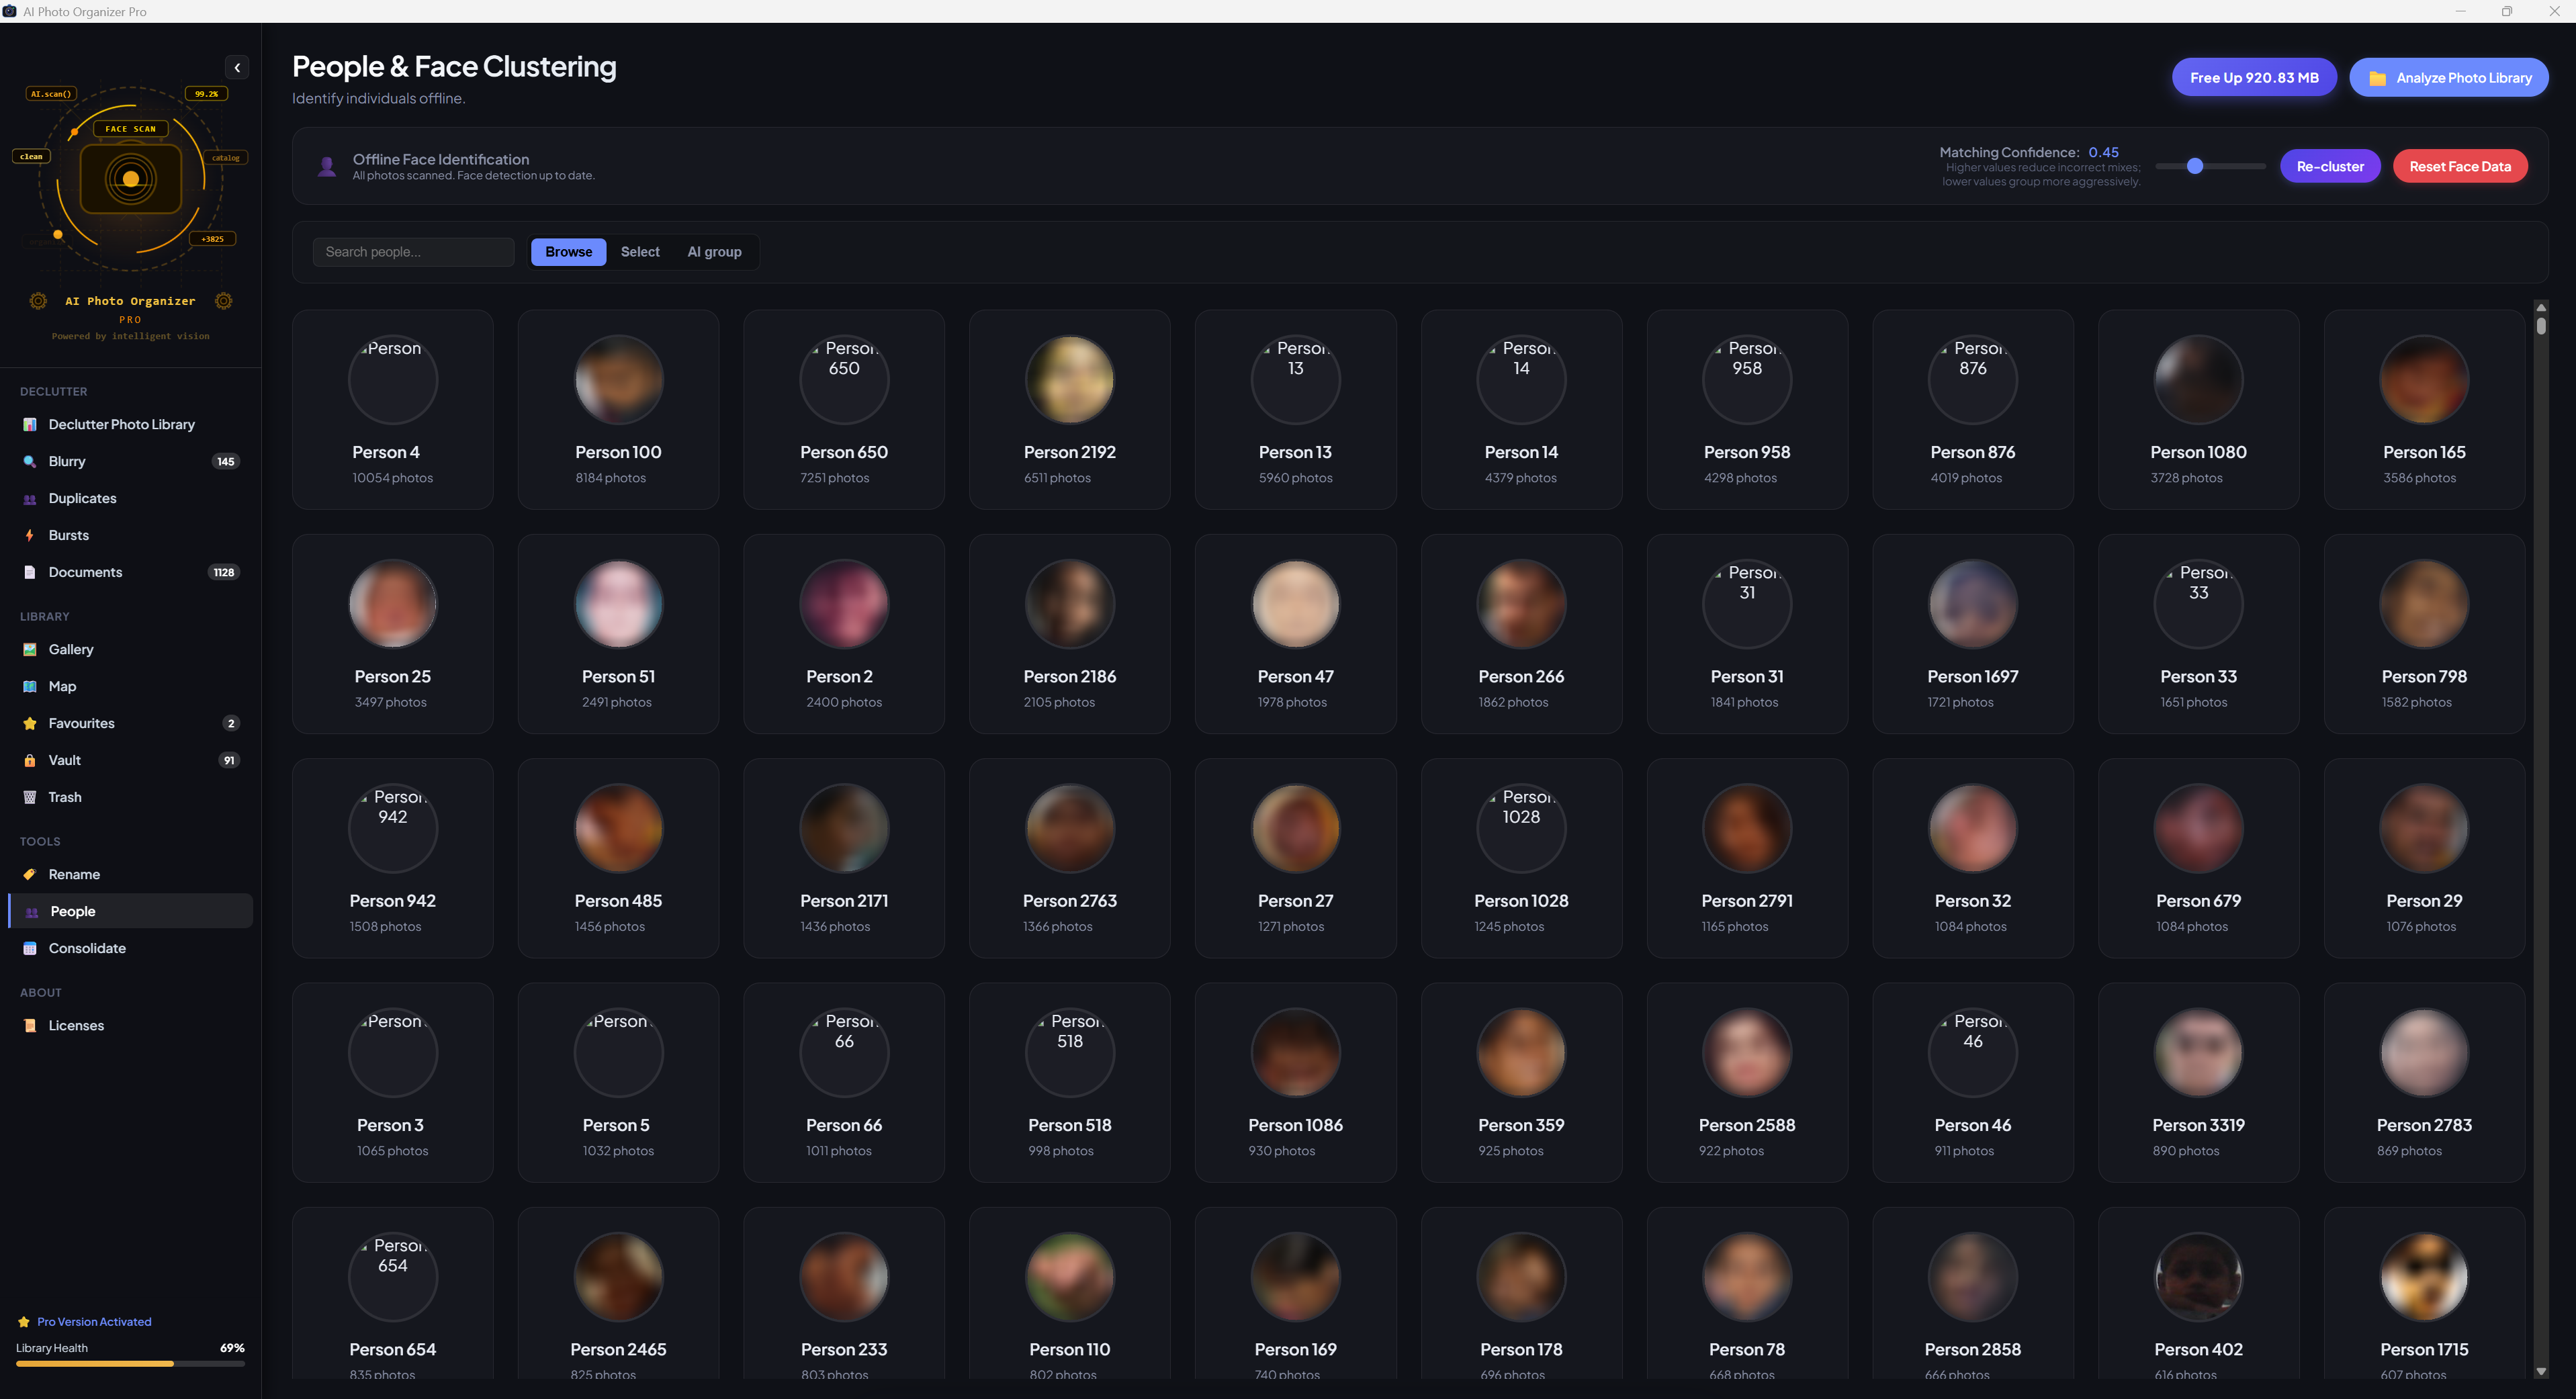Switch to Select mode tab
Screen dimensions: 2576x1399
(640, 252)
